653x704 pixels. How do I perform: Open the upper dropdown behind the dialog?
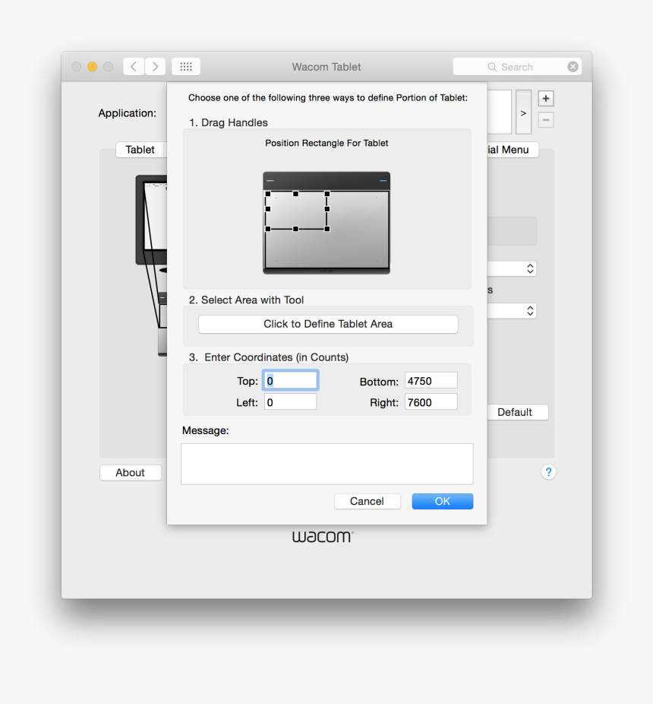click(x=512, y=269)
